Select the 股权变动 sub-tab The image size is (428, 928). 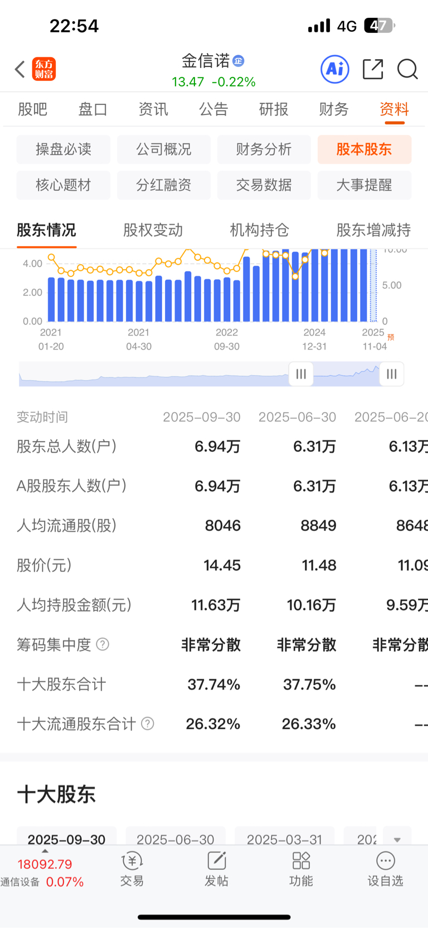pos(153,230)
